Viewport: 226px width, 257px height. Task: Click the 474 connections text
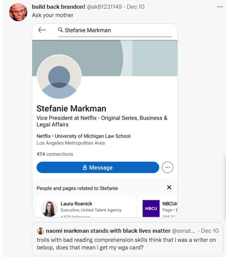(x=55, y=154)
